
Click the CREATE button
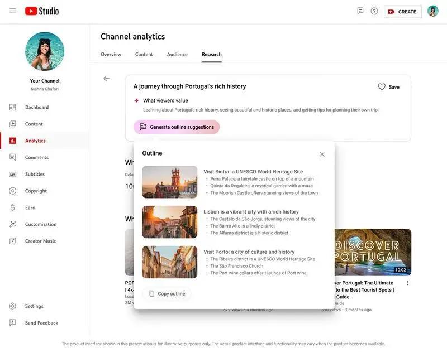[403, 10]
